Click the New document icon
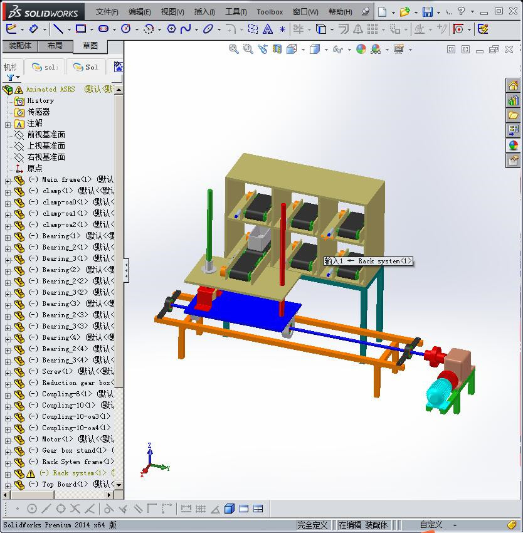Viewport: 523px width, 533px height. pyautogui.click(x=383, y=12)
